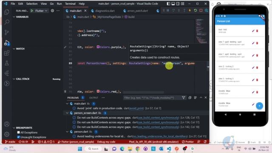The image size is (272, 153).
Task: Open the Search view in activity bar
Action: [x=7, y=22]
